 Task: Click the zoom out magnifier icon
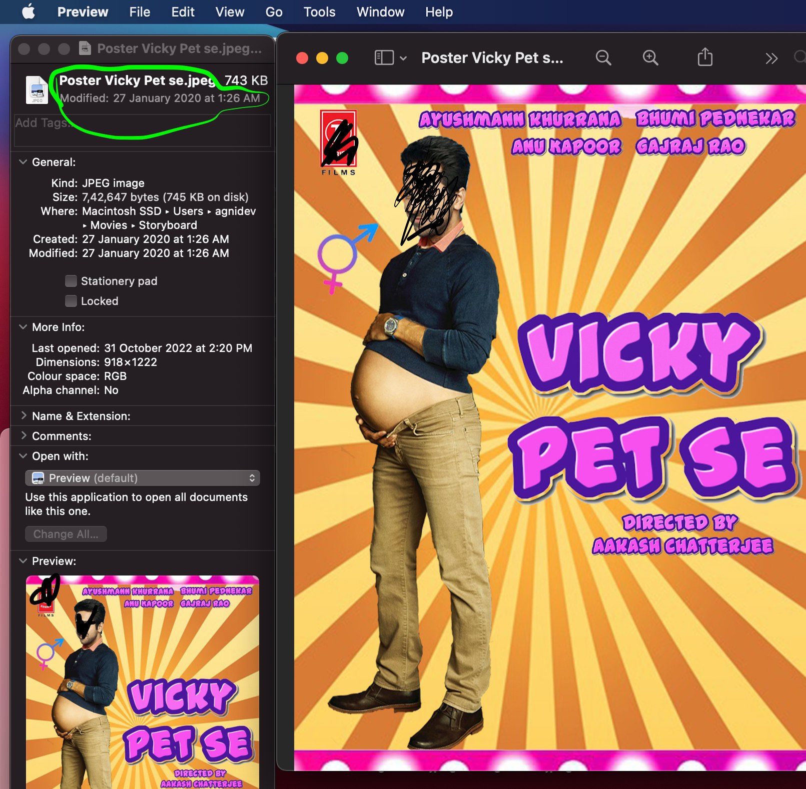click(603, 58)
